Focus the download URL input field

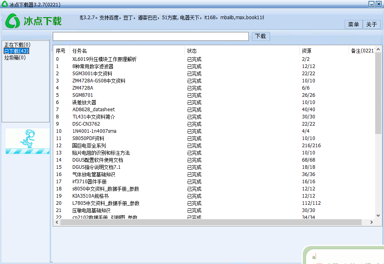(151, 36)
